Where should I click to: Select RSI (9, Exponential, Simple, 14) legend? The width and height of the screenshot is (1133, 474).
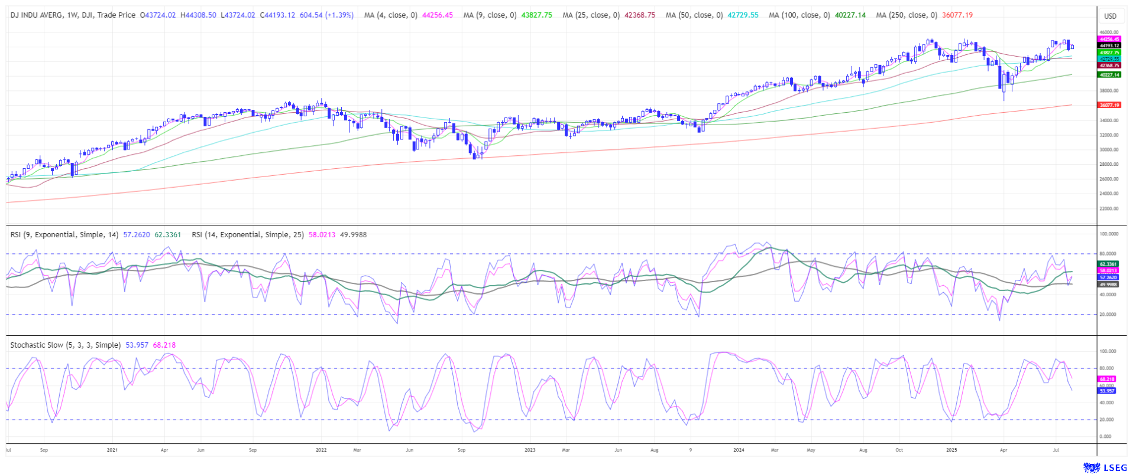(64, 234)
